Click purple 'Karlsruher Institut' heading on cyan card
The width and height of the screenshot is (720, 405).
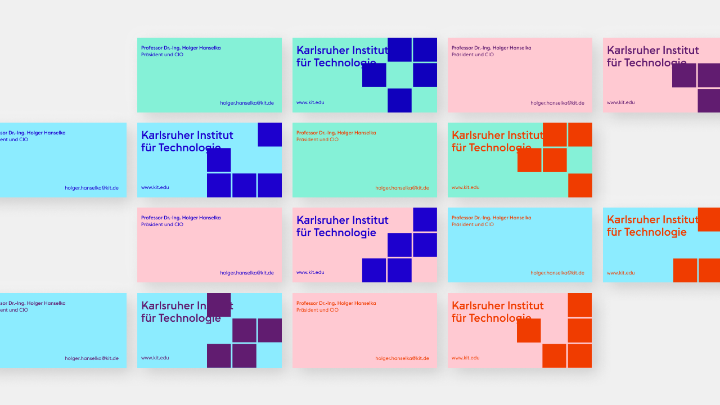coord(187,305)
